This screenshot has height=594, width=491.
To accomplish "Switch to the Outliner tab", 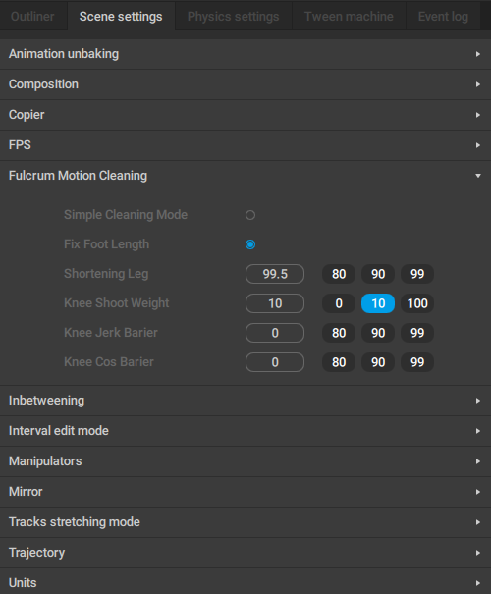I will [33, 17].
